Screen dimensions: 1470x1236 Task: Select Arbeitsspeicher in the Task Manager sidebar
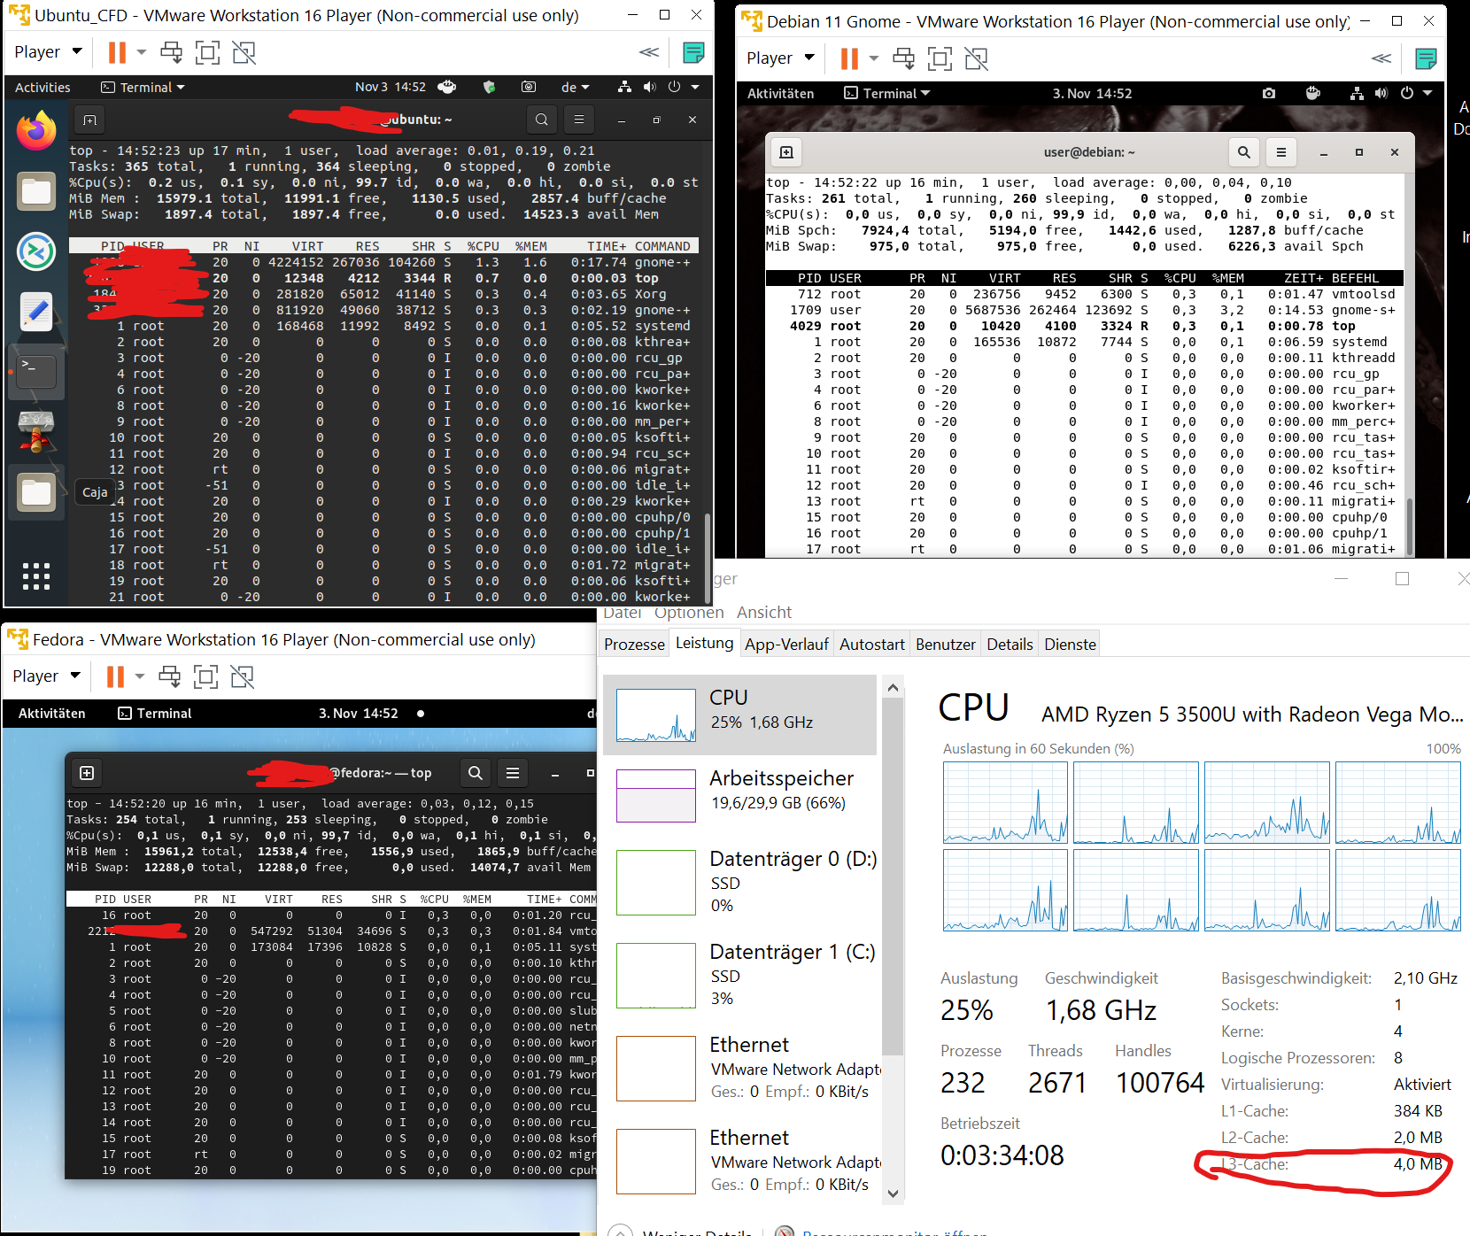pos(740,795)
